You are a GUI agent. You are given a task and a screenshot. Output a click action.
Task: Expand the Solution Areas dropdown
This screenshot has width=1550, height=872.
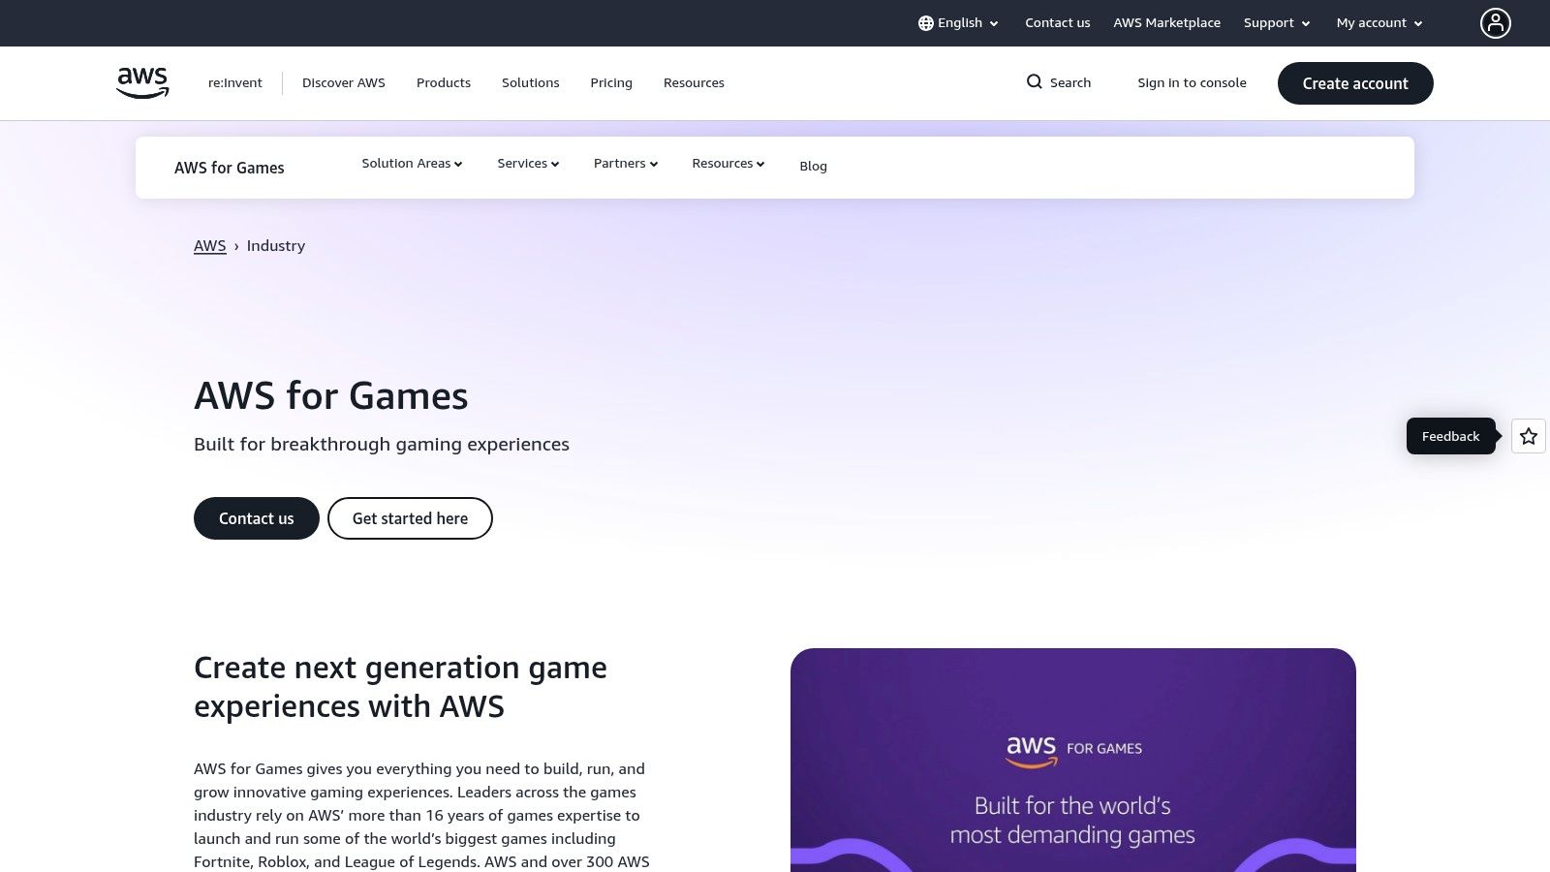(411, 163)
